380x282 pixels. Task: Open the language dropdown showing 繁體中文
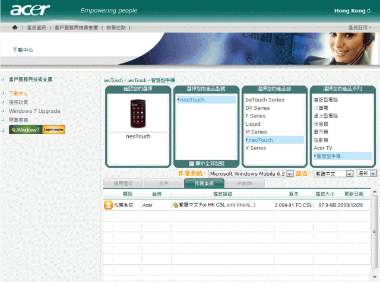click(x=333, y=174)
